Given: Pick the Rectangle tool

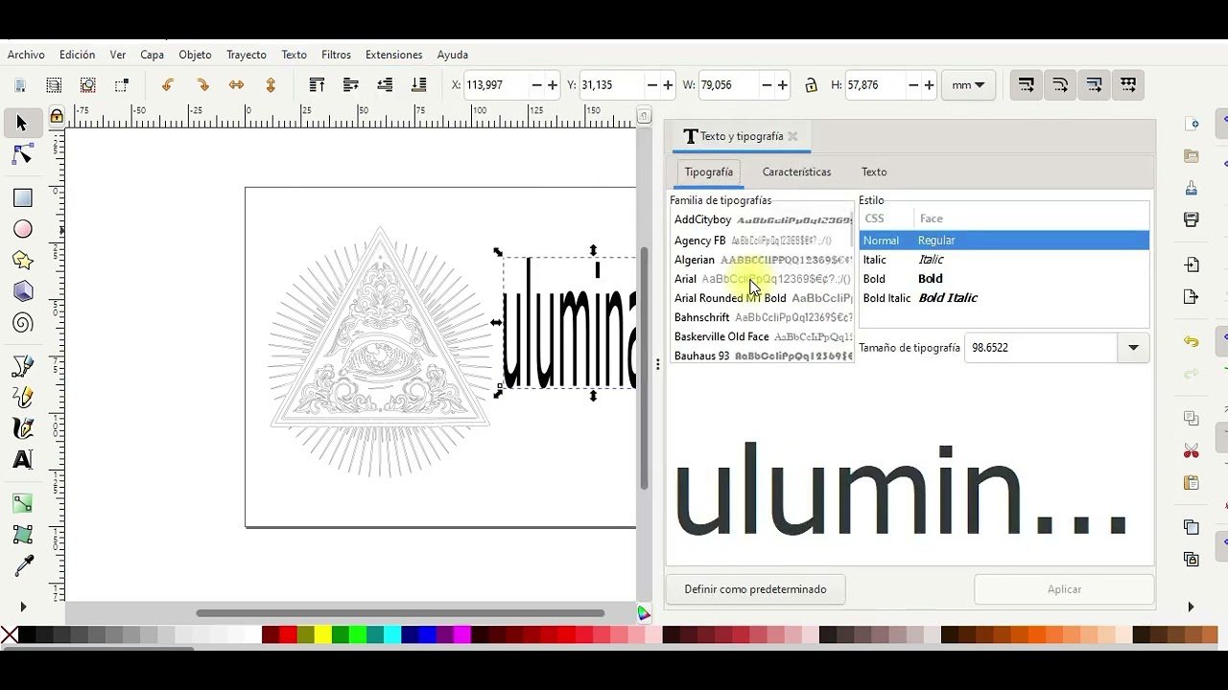Looking at the screenshot, I should 22,198.
